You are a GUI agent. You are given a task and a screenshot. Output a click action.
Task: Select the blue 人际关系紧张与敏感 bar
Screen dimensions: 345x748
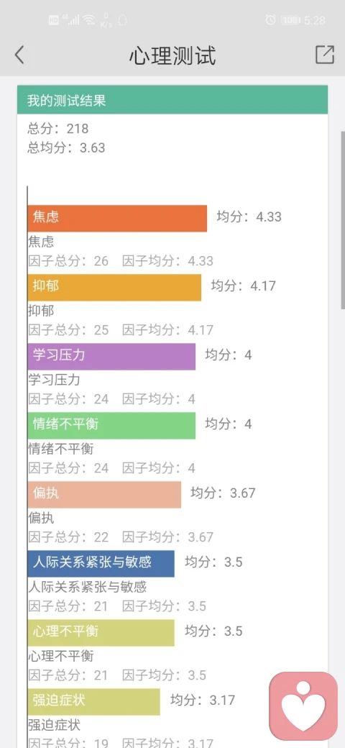(x=101, y=563)
